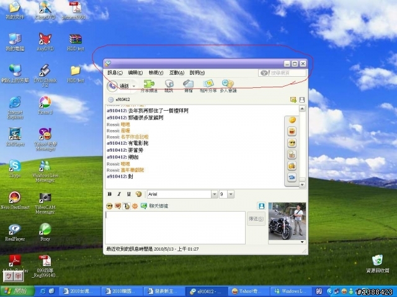Open the dropdown arrow under the display picture
Viewport: 397px width, 297px height.
coord(302,242)
